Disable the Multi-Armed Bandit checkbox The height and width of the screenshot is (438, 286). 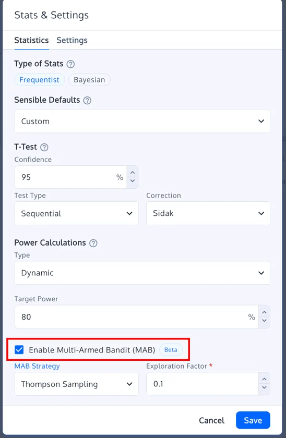point(19,350)
